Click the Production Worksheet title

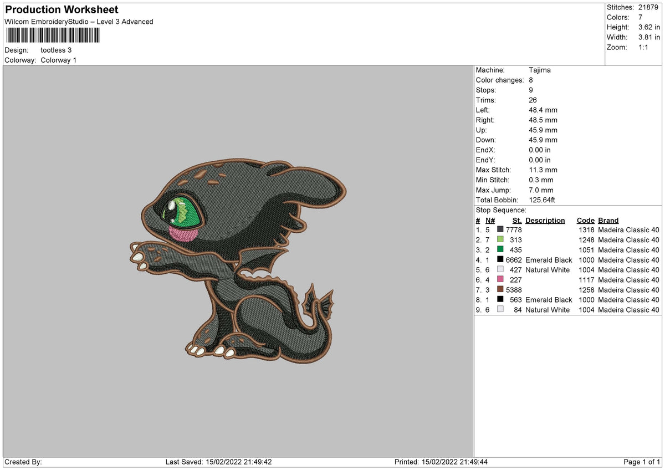(62, 10)
